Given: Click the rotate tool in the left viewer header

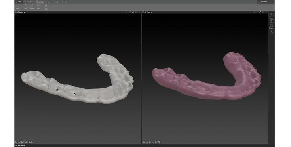Looking at the screenshot, I should 130,12.
